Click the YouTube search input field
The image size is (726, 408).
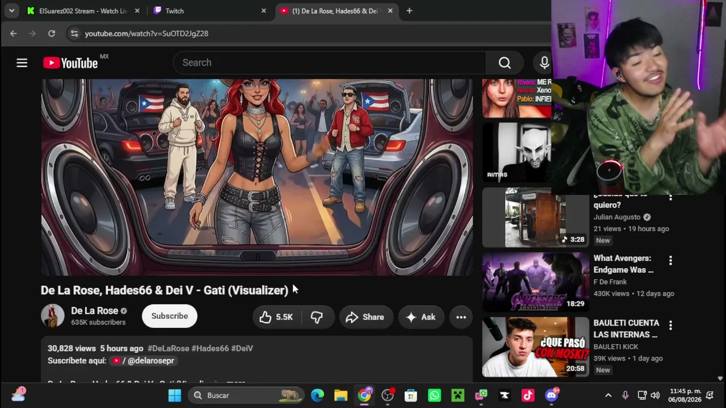click(329, 63)
